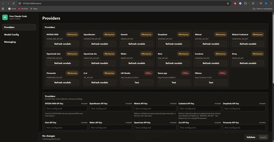The image size is (274, 142).
Task: Refresh models for Gemini
Action: coord(137,44)
